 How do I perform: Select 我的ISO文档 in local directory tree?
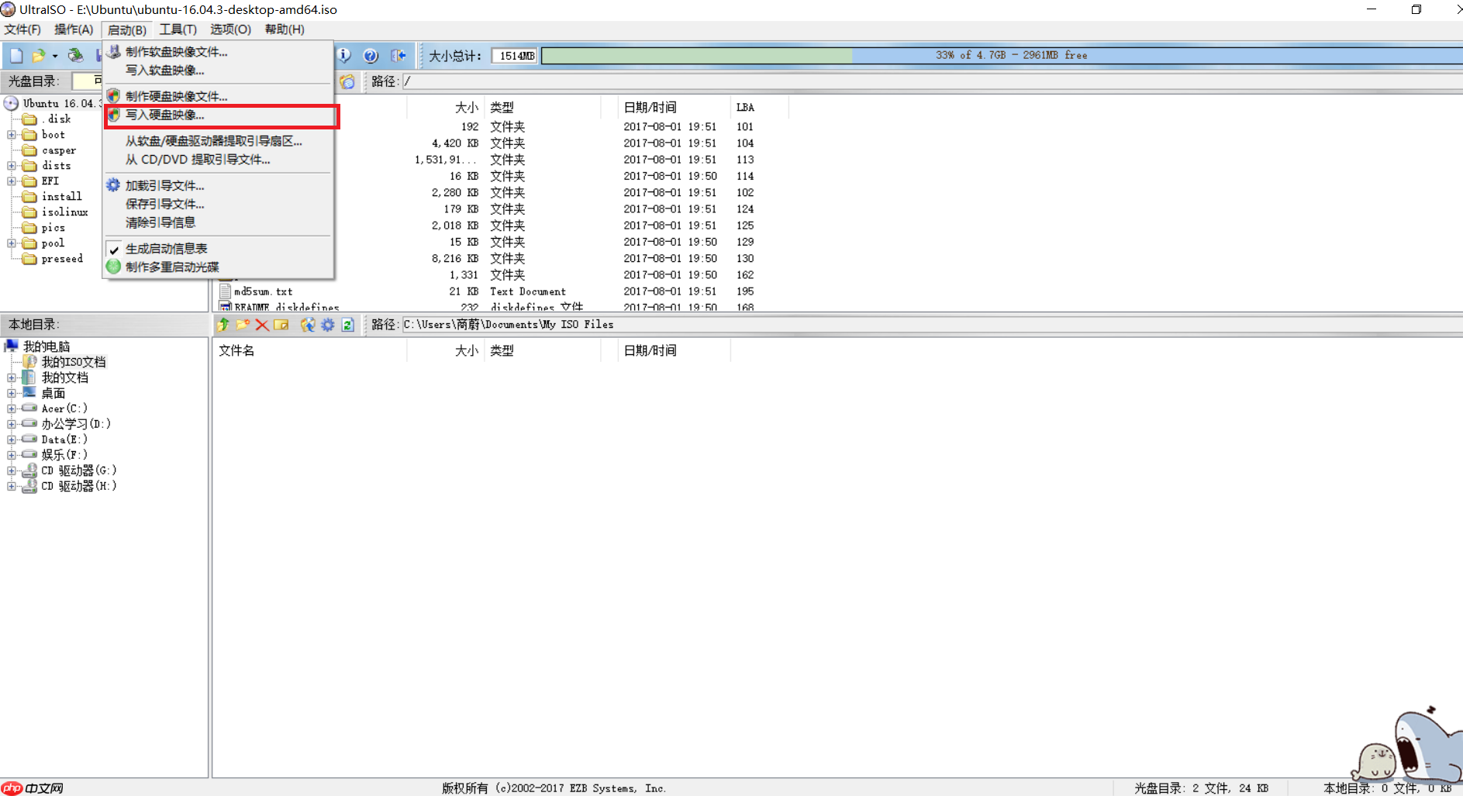pyautogui.click(x=74, y=362)
